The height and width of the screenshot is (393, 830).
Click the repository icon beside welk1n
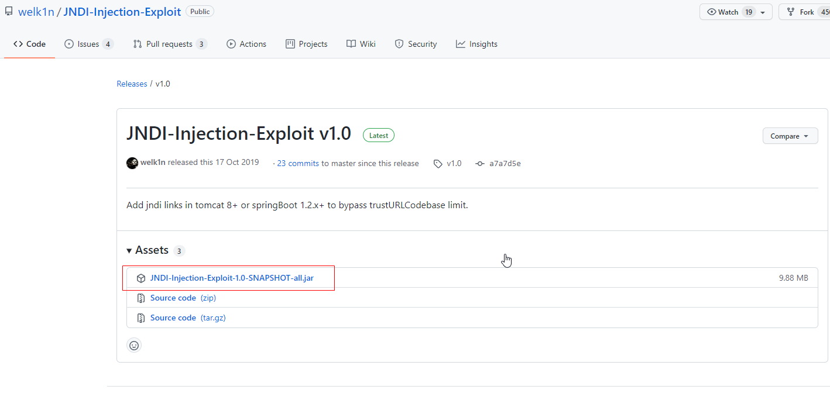(9, 12)
